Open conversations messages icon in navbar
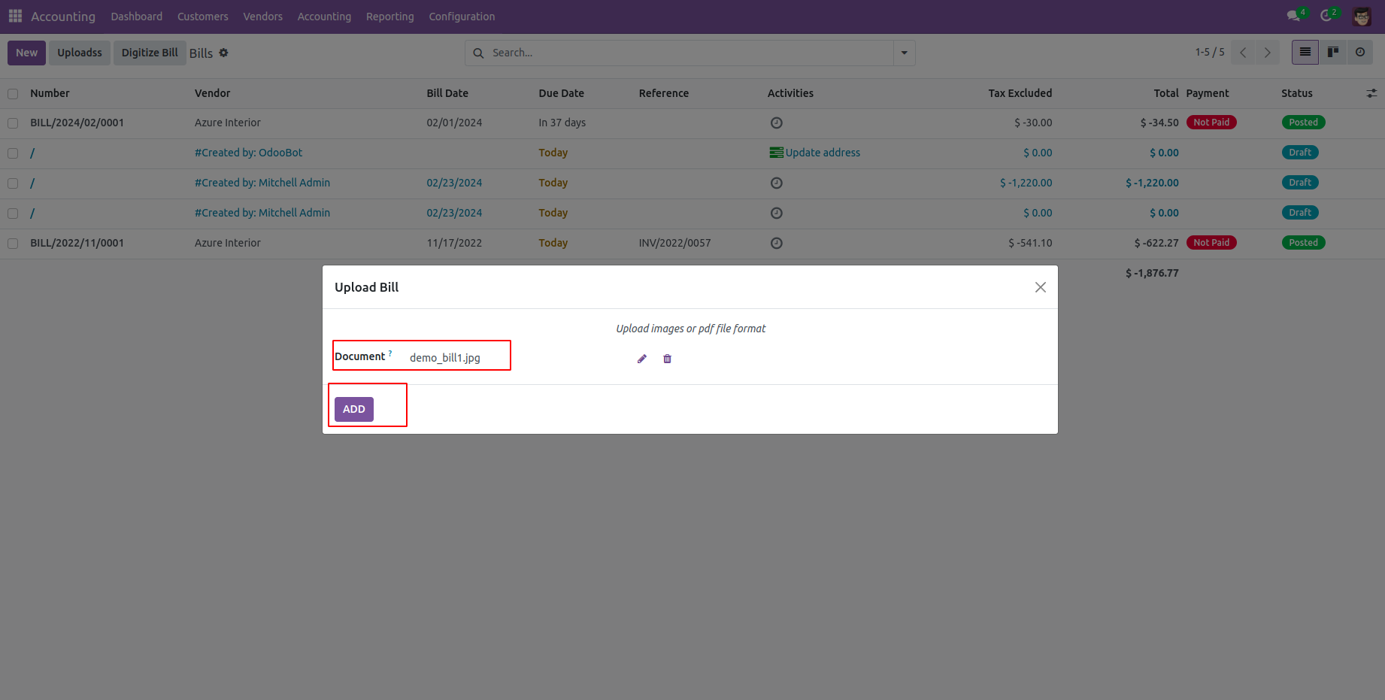1385x700 pixels. pos(1293,16)
